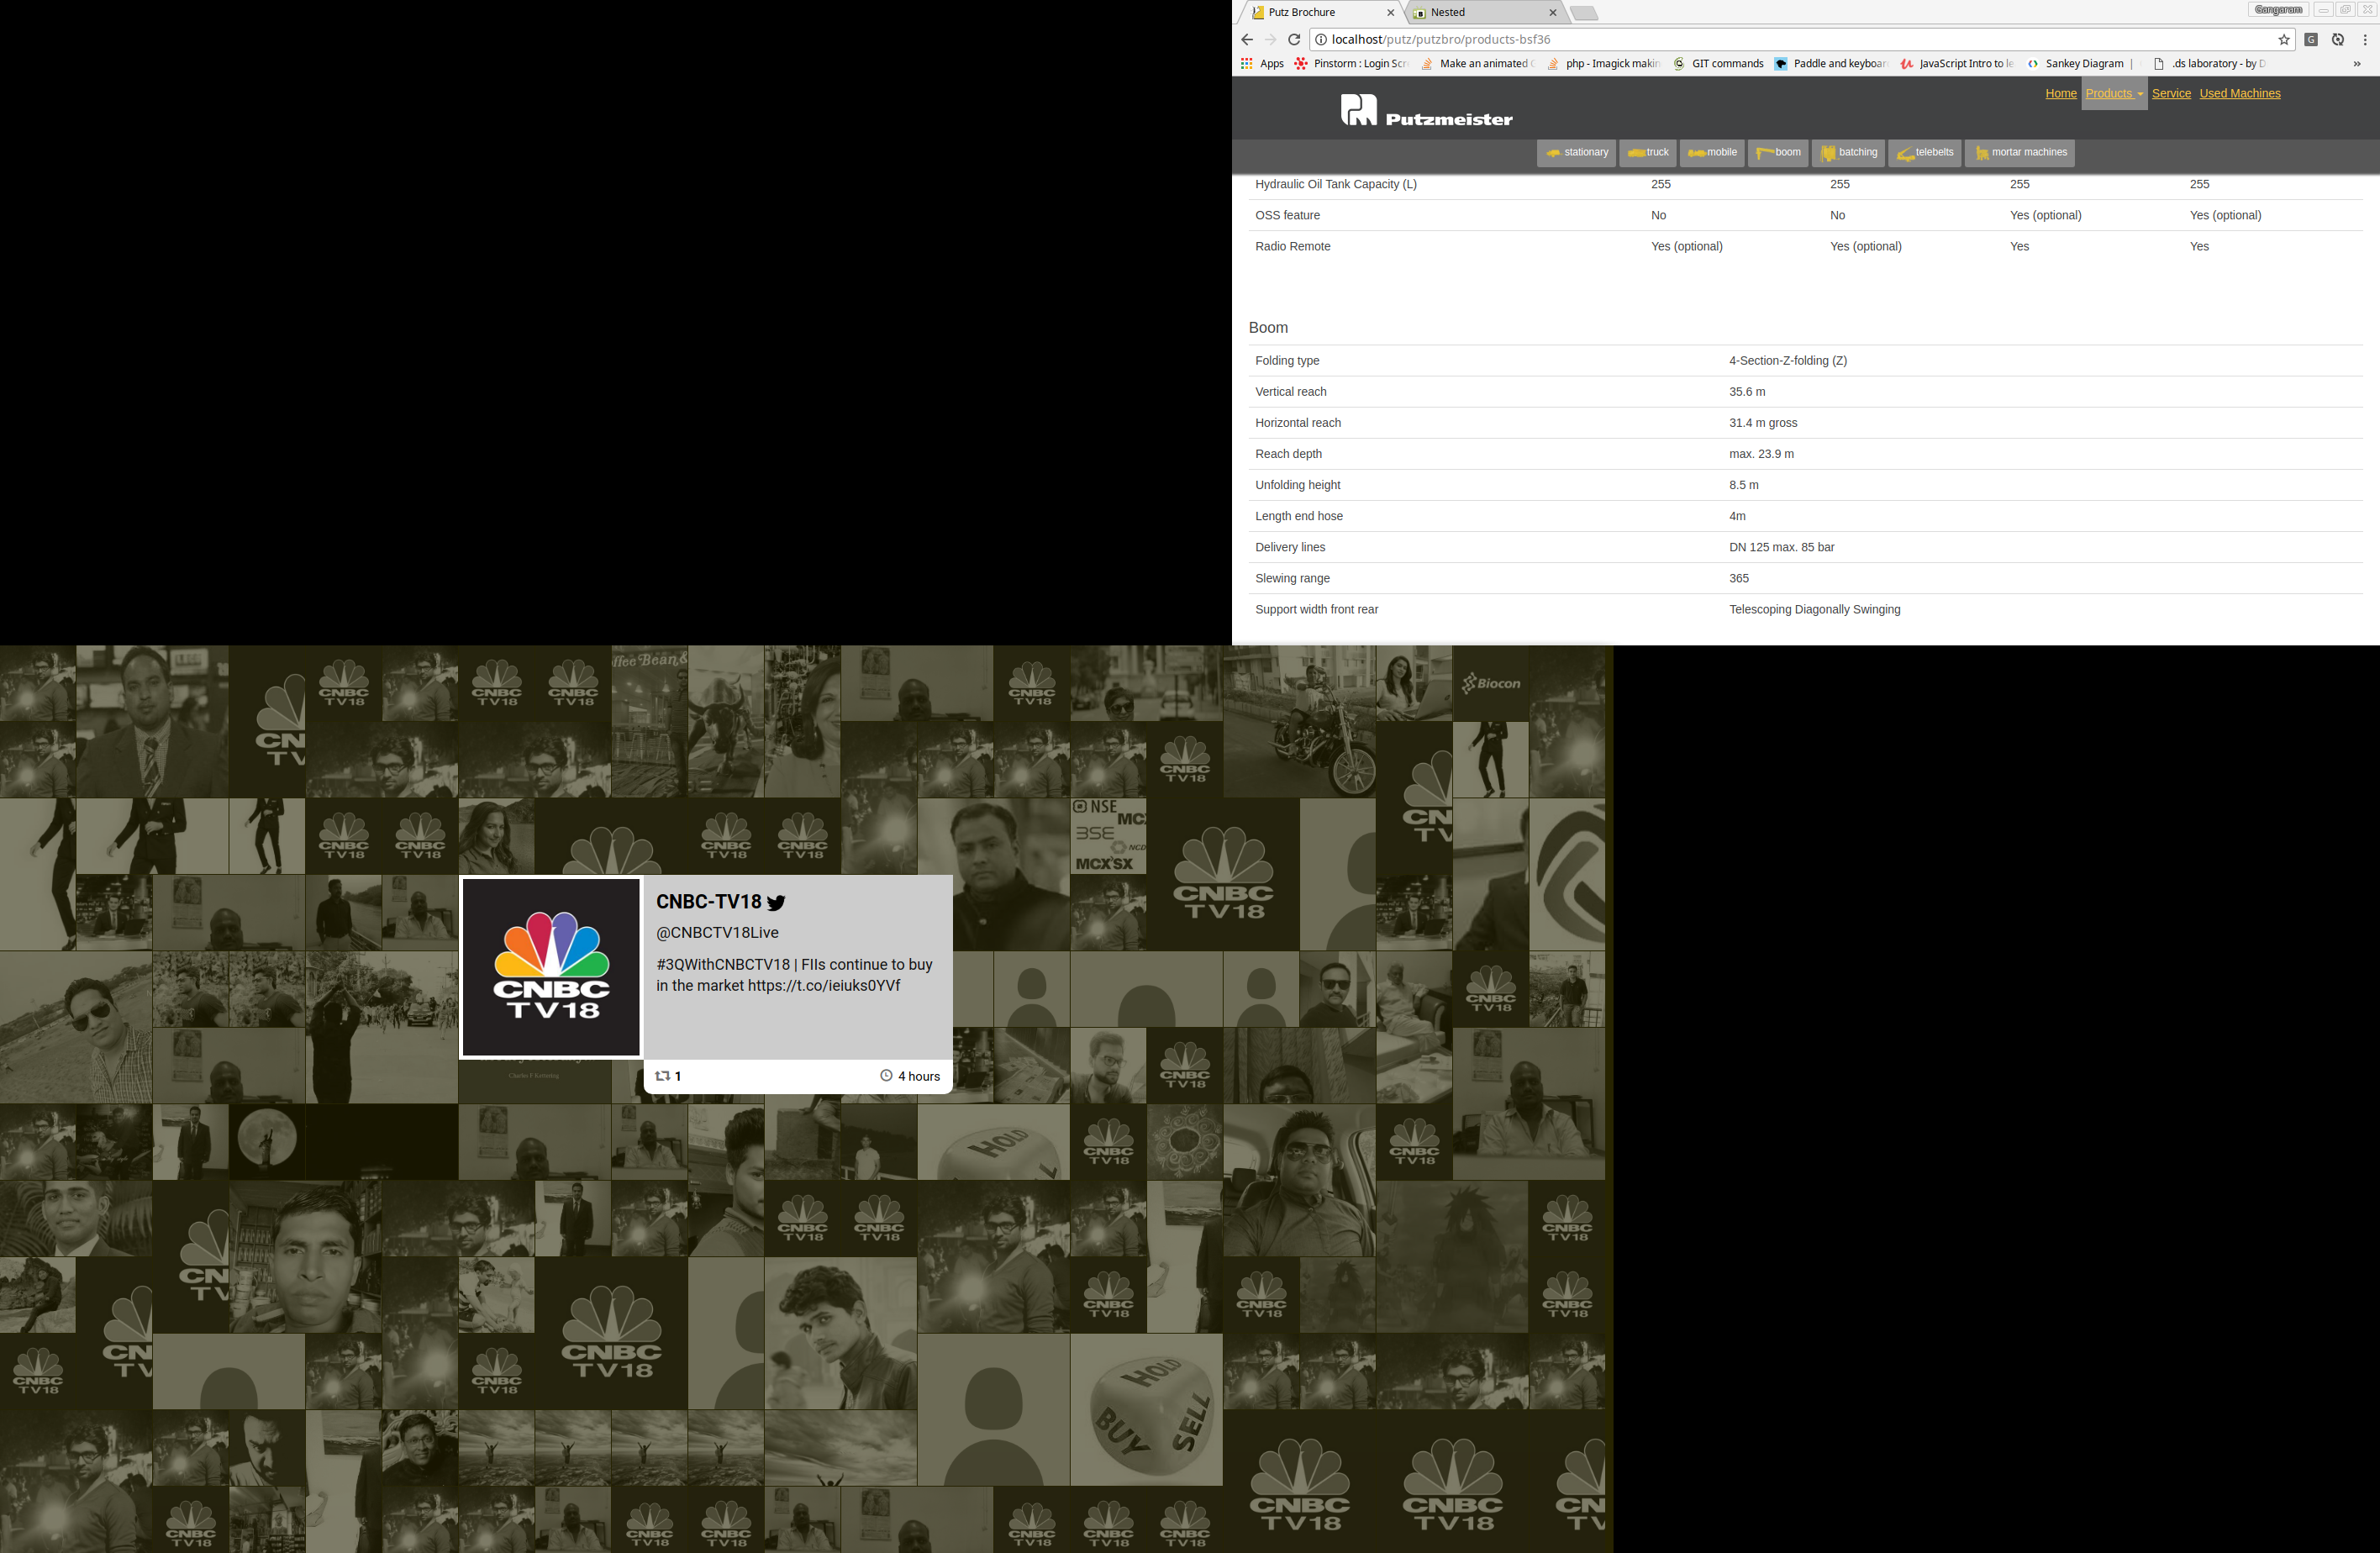2380x1553 pixels.
Task: Select the stationary pump category button
Action: tap(1576, 153)
